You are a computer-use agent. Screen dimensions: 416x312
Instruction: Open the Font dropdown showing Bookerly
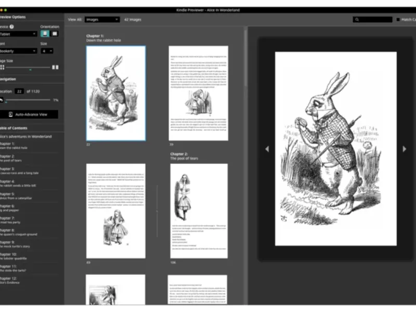18,51
